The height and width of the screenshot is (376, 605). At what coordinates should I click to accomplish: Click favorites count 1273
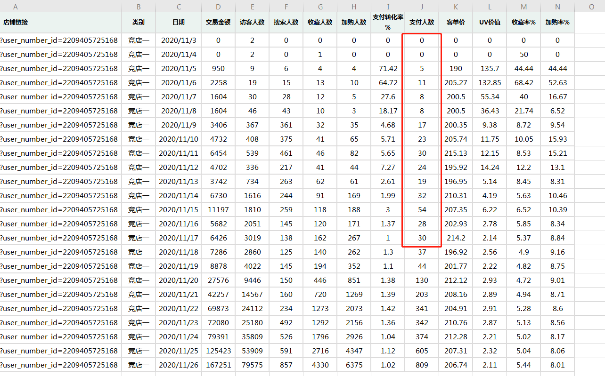pos(320,309)
